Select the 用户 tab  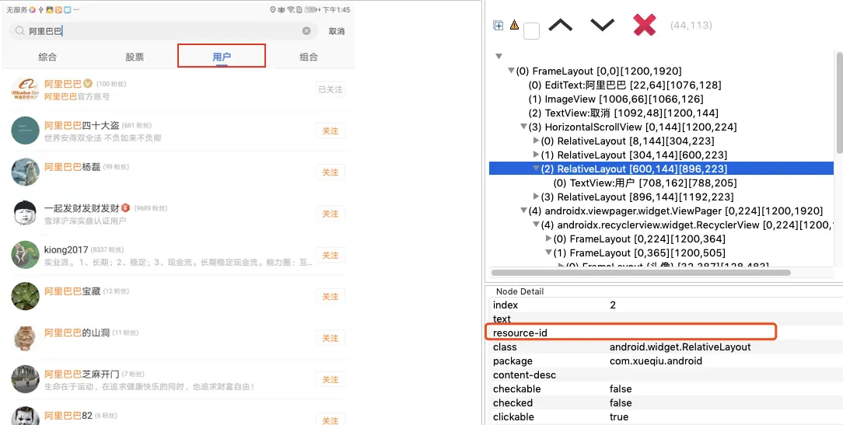222,57
